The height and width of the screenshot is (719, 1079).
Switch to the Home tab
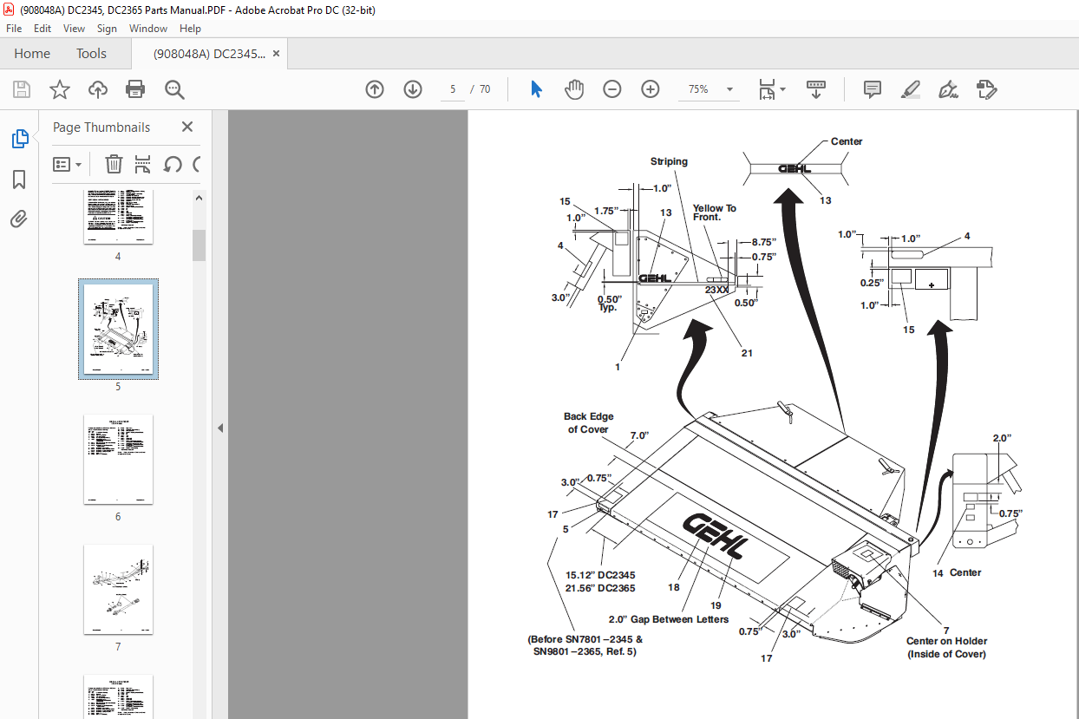(x=32, y=54)
